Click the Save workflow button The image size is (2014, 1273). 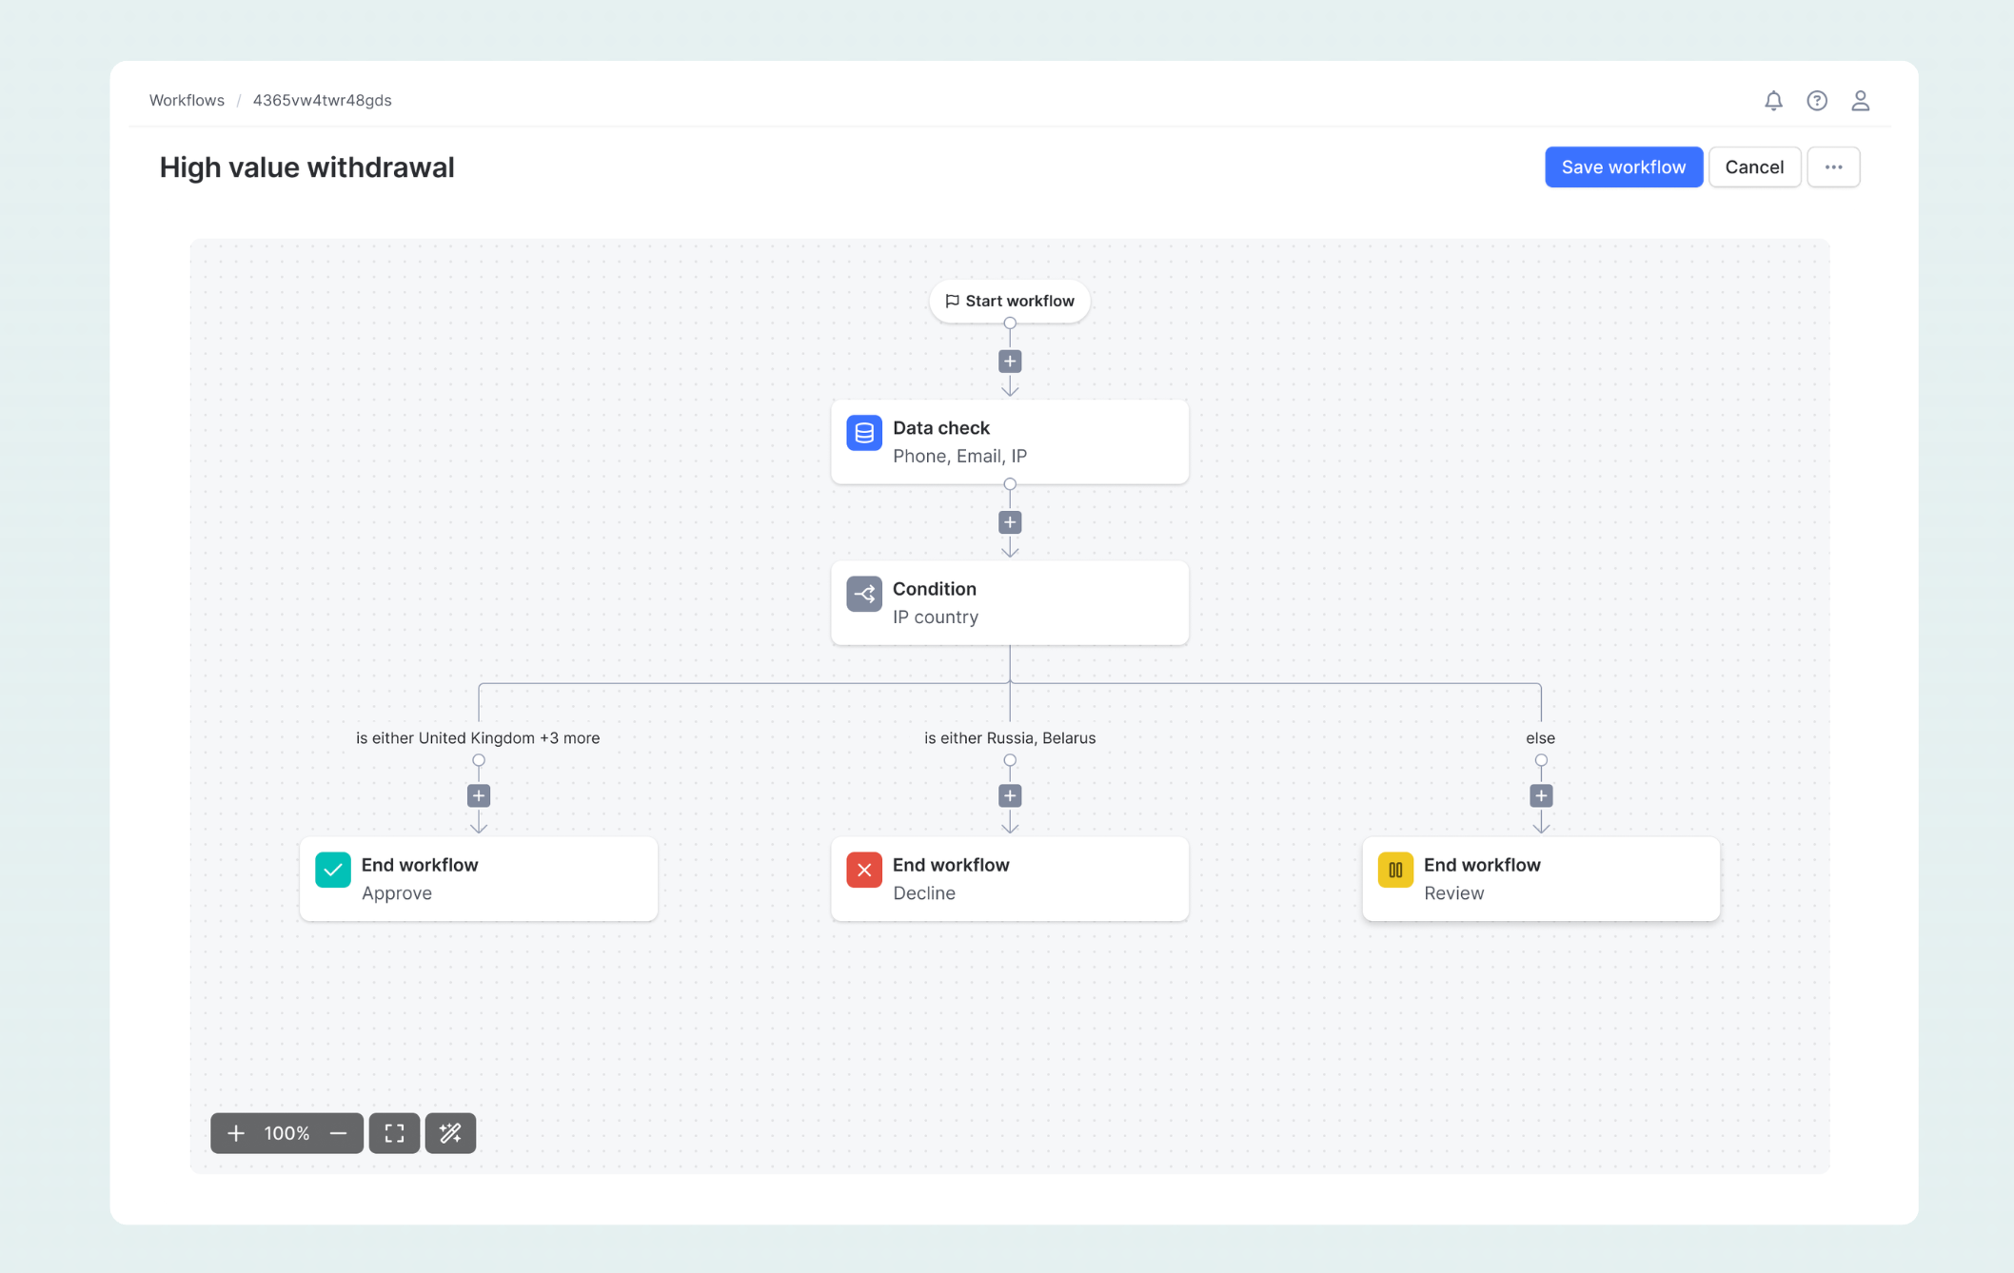(1623, 167)
